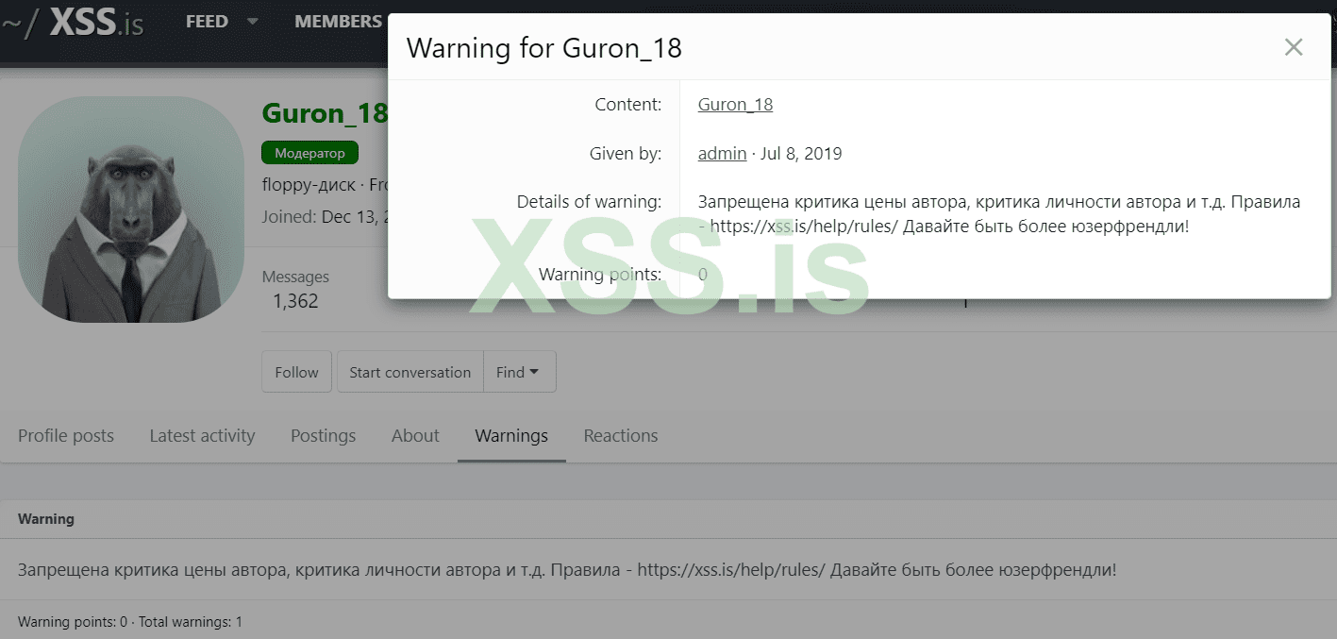Open the MEMBERS navigation item

pos(338,22)
